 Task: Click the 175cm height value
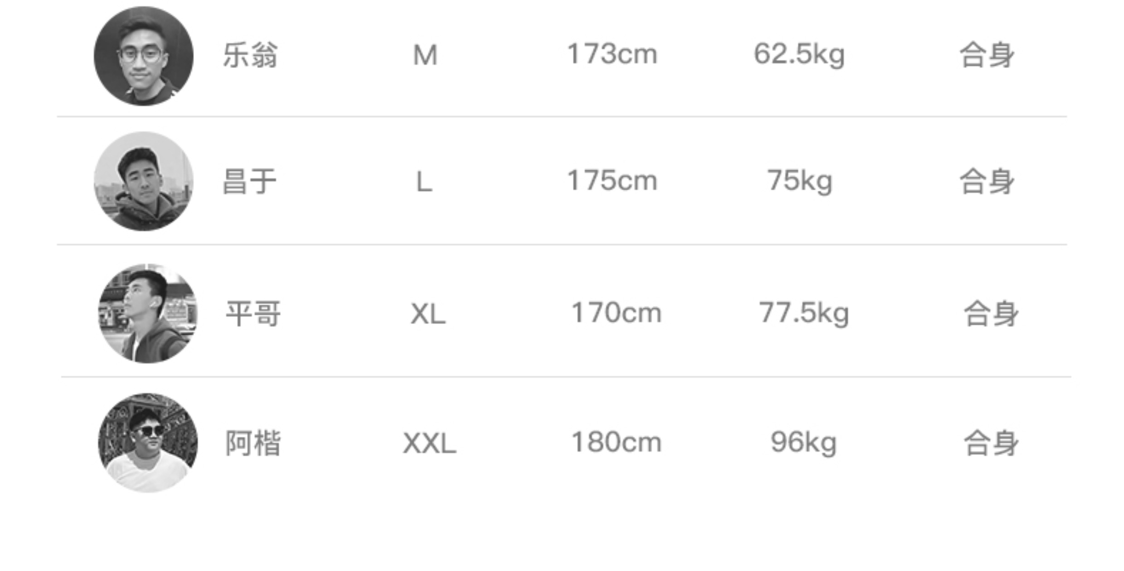[x=612, y=181]
